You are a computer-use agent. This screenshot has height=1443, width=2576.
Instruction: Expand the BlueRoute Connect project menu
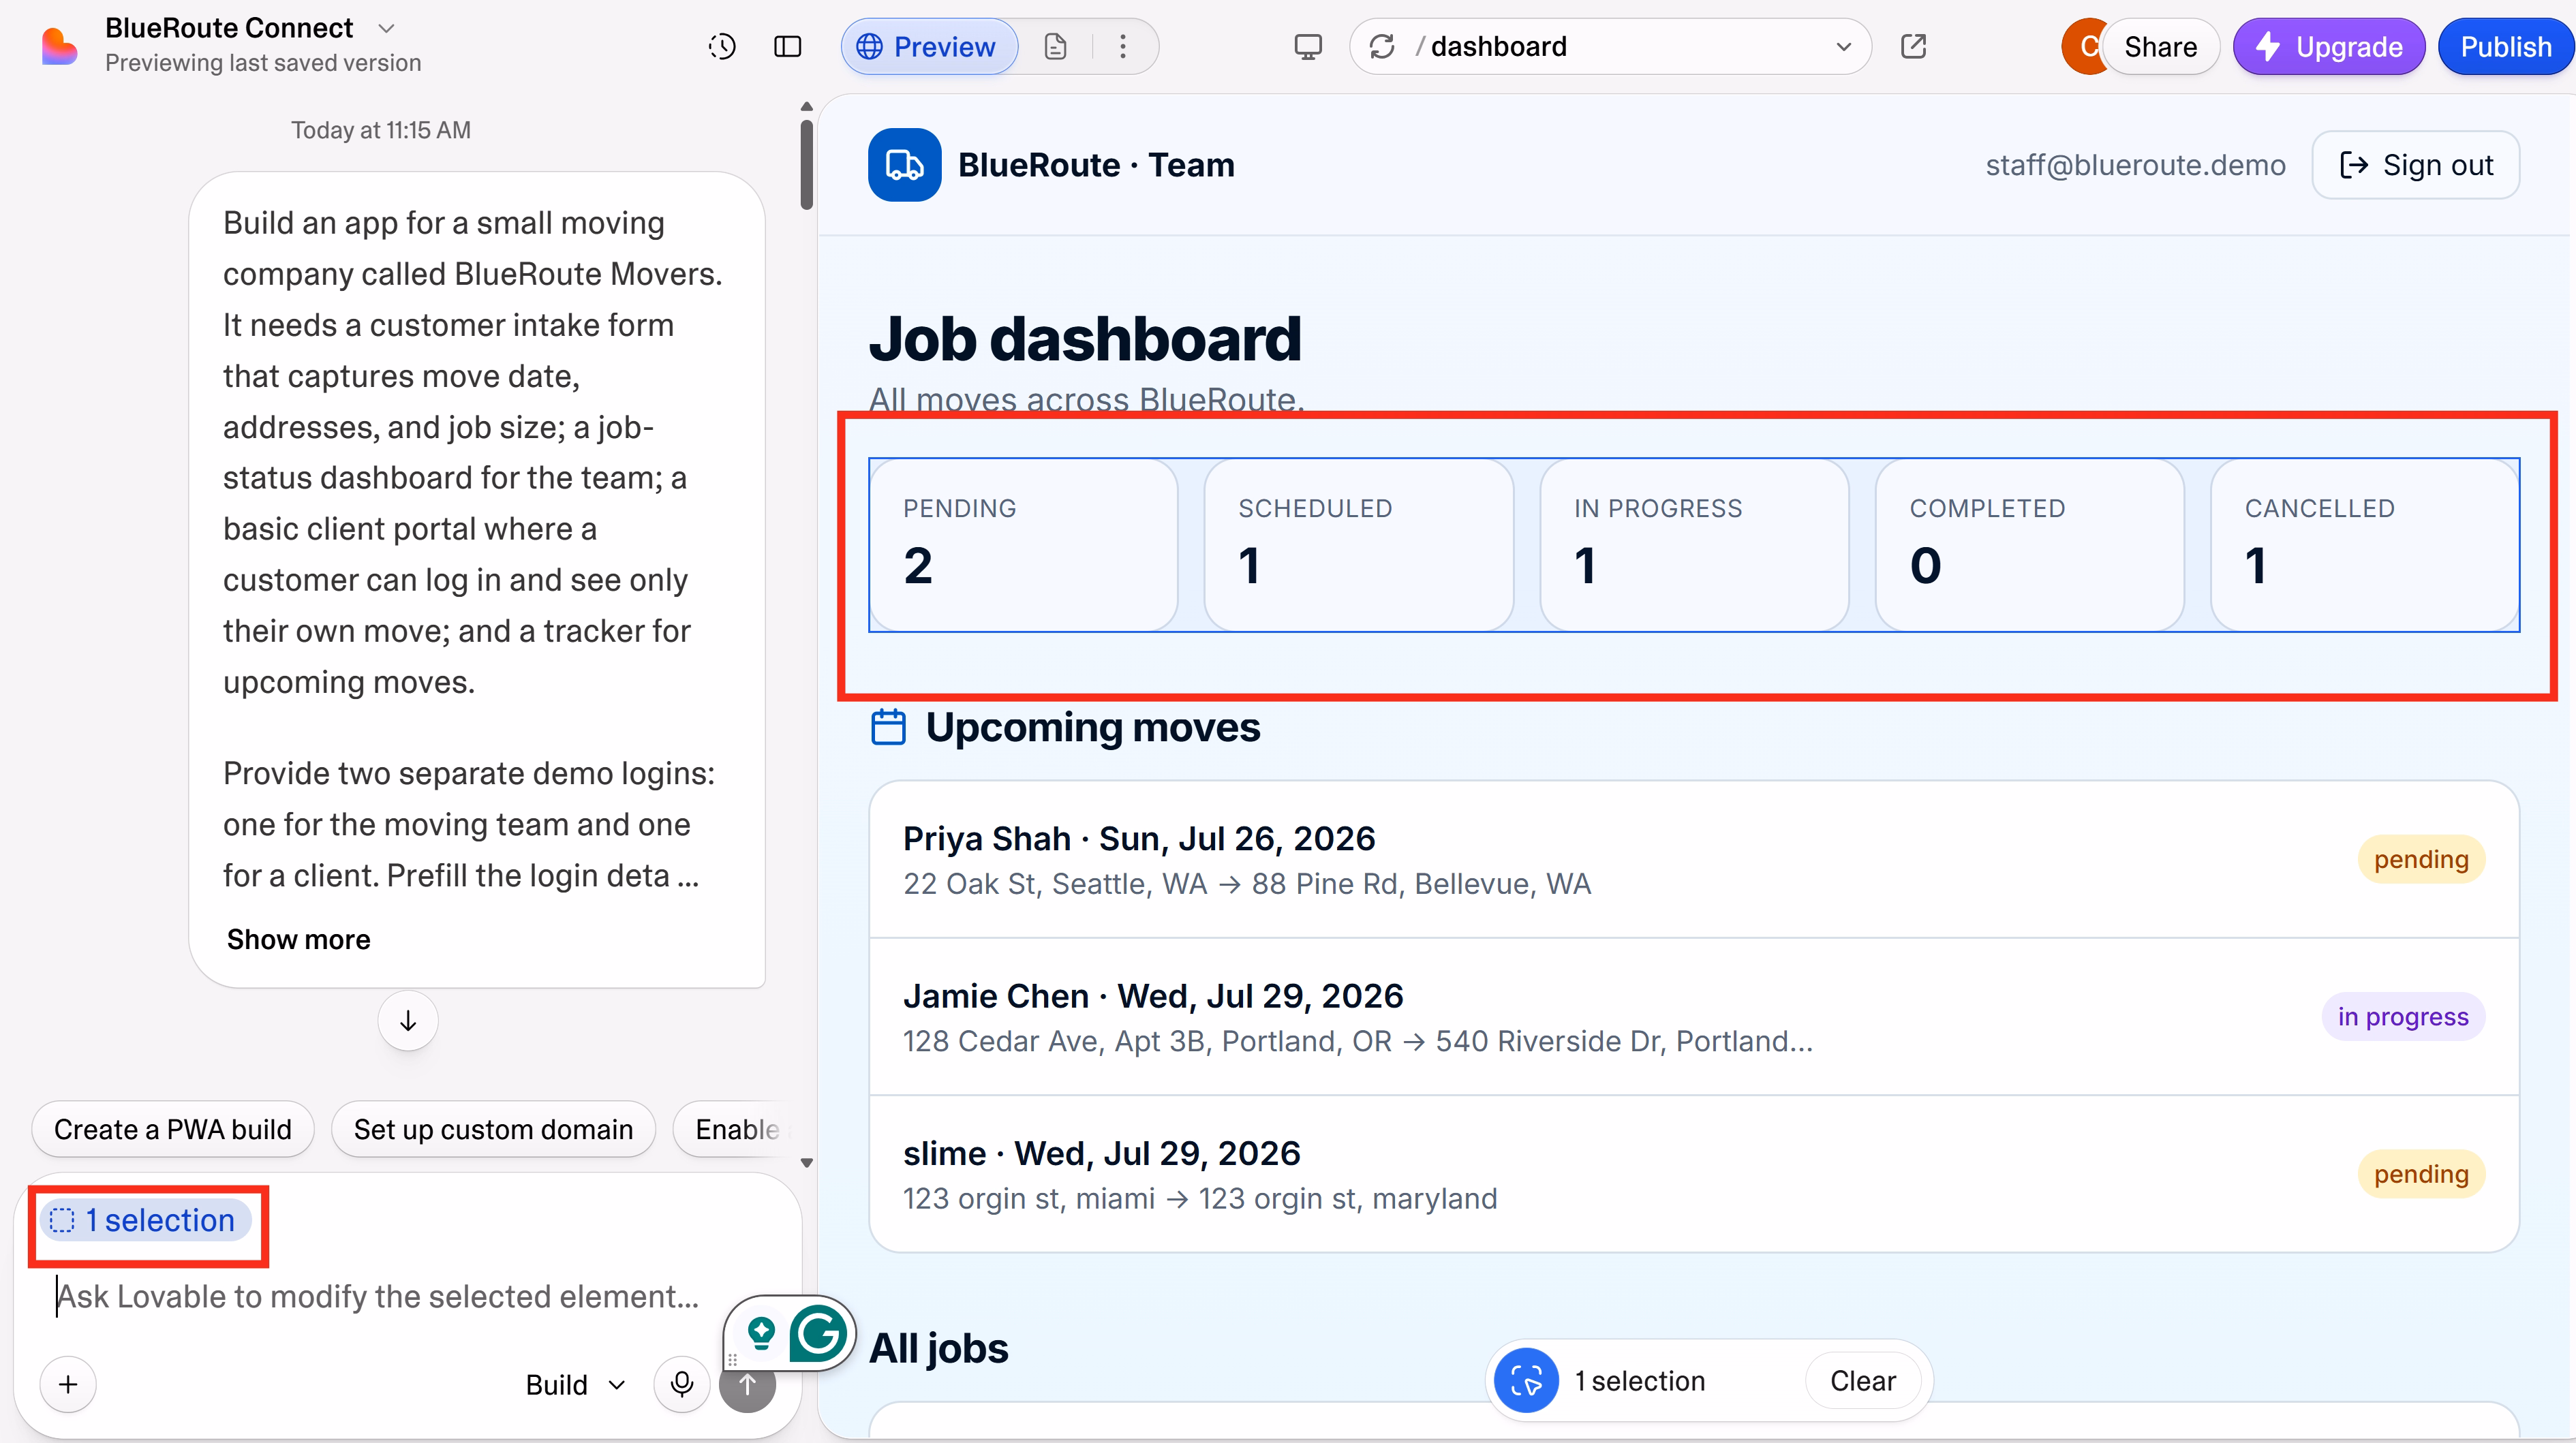387,28
